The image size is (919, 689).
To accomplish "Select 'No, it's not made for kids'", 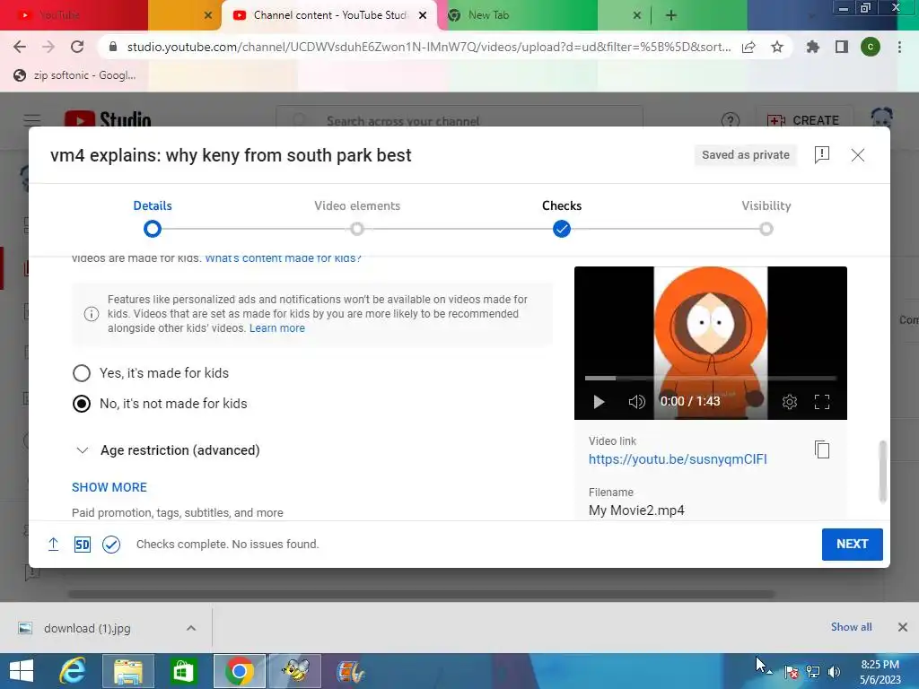I will pyautogui.click(x=82, y=404).
